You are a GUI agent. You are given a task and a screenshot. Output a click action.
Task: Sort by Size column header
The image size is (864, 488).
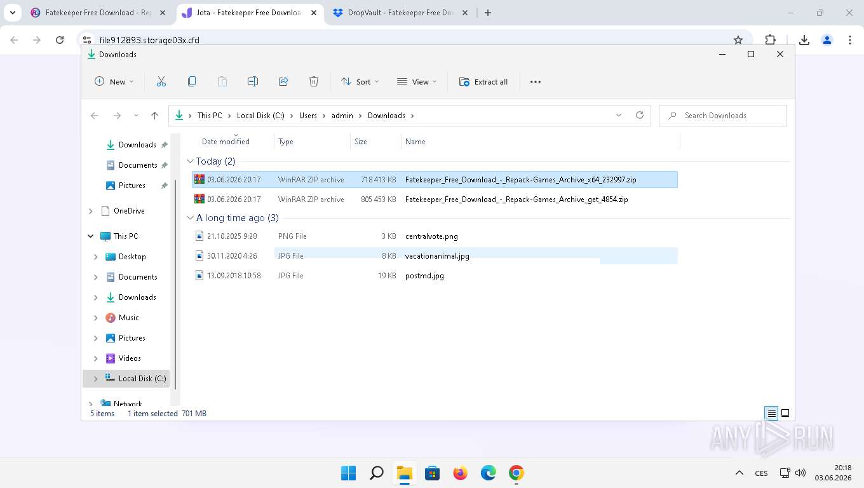(375, 142)
